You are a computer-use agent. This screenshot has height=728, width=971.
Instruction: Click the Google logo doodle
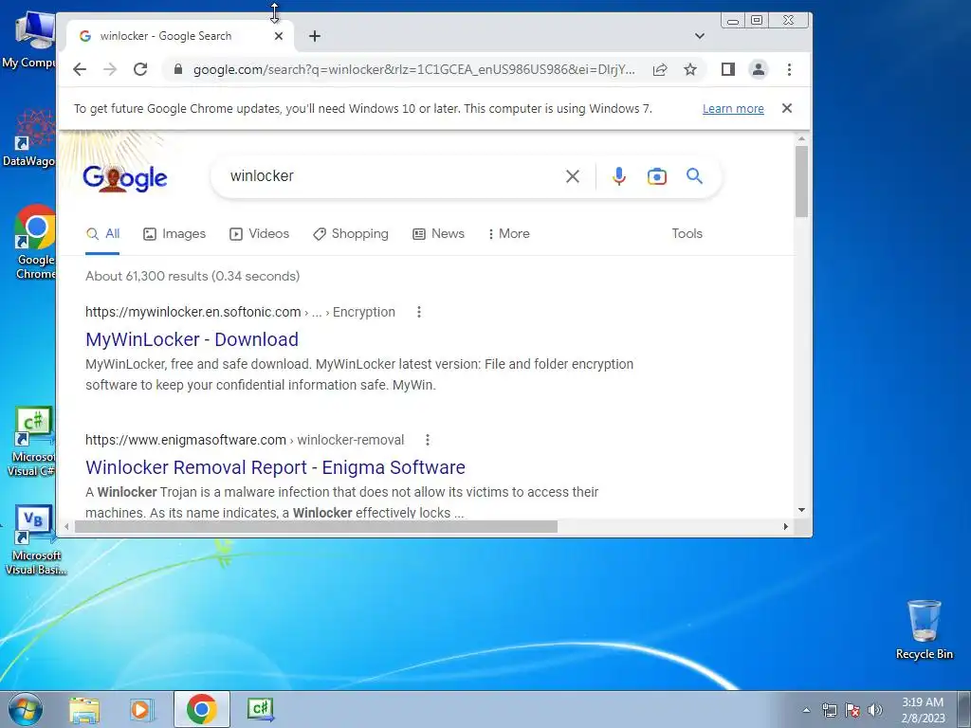pos(124,177)
